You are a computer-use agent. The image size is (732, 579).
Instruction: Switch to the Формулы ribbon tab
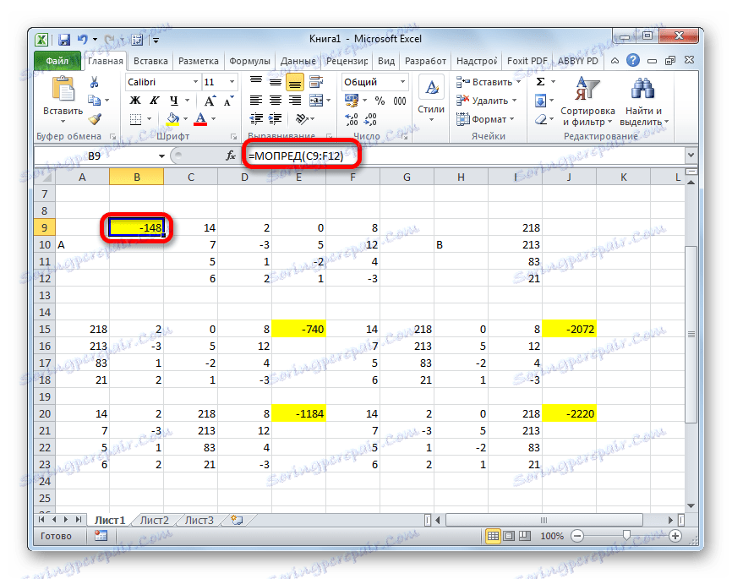coord(249,61)
